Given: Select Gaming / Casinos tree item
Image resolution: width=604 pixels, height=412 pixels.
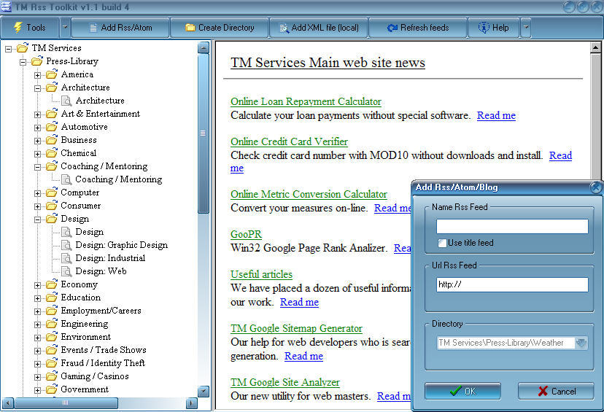Looking at the screenshot, I should [x=95, y=376].
